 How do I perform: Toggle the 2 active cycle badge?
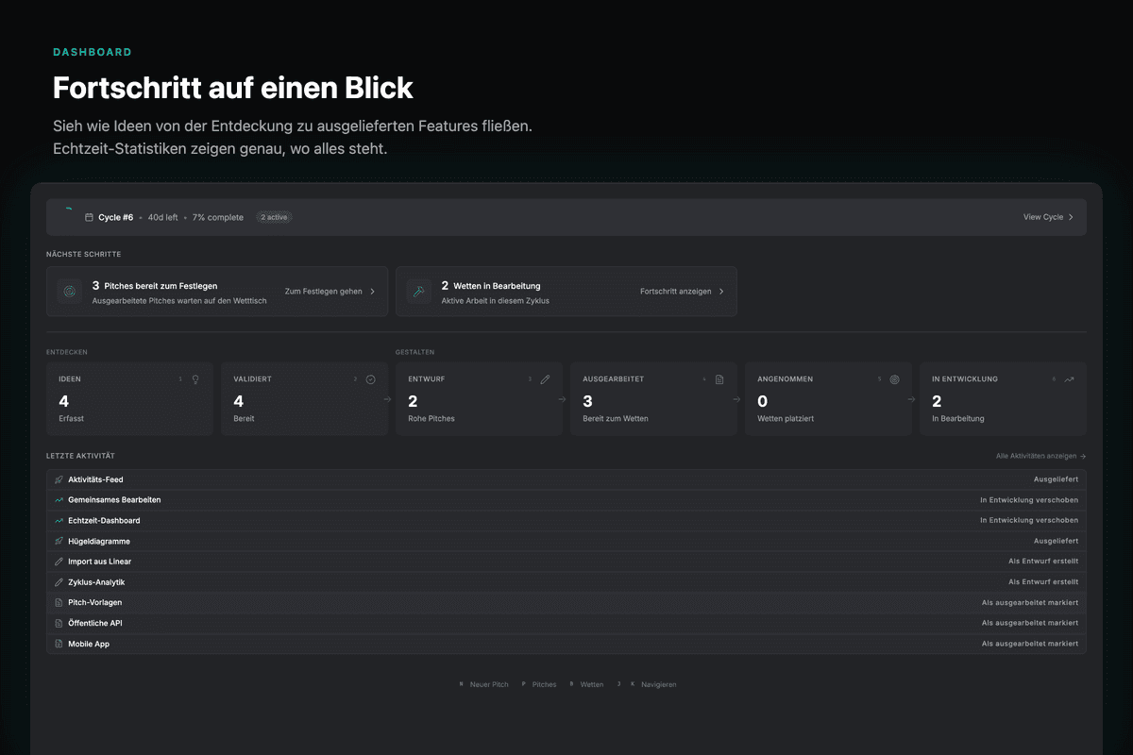click(274, 216)
